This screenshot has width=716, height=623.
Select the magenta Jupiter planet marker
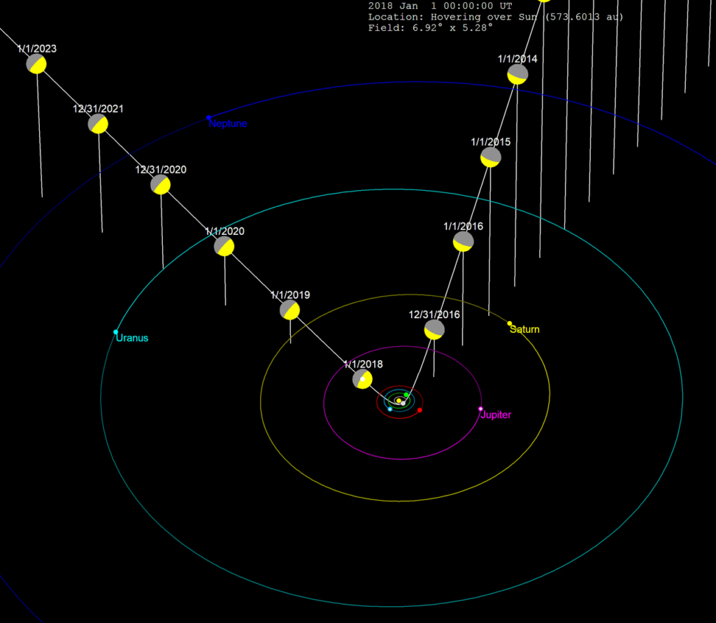click(x=480, y=408)
